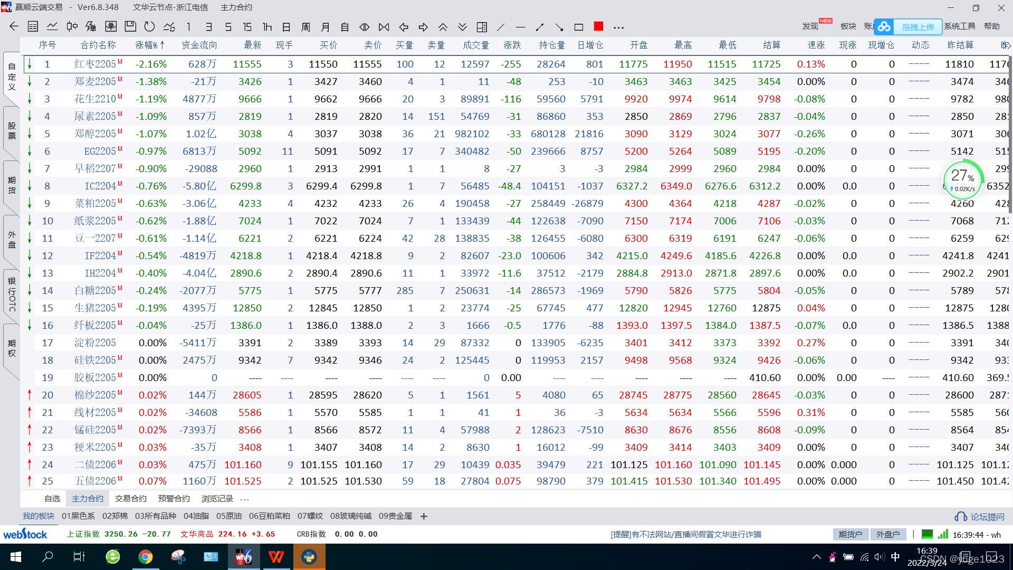Switch to the time-sharing line chart icon
Screen dimensions: 1013x570
52,26
